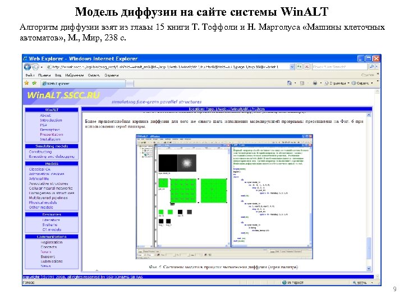
Task: Open the Installation sidebar link
Action: (50, 139)
